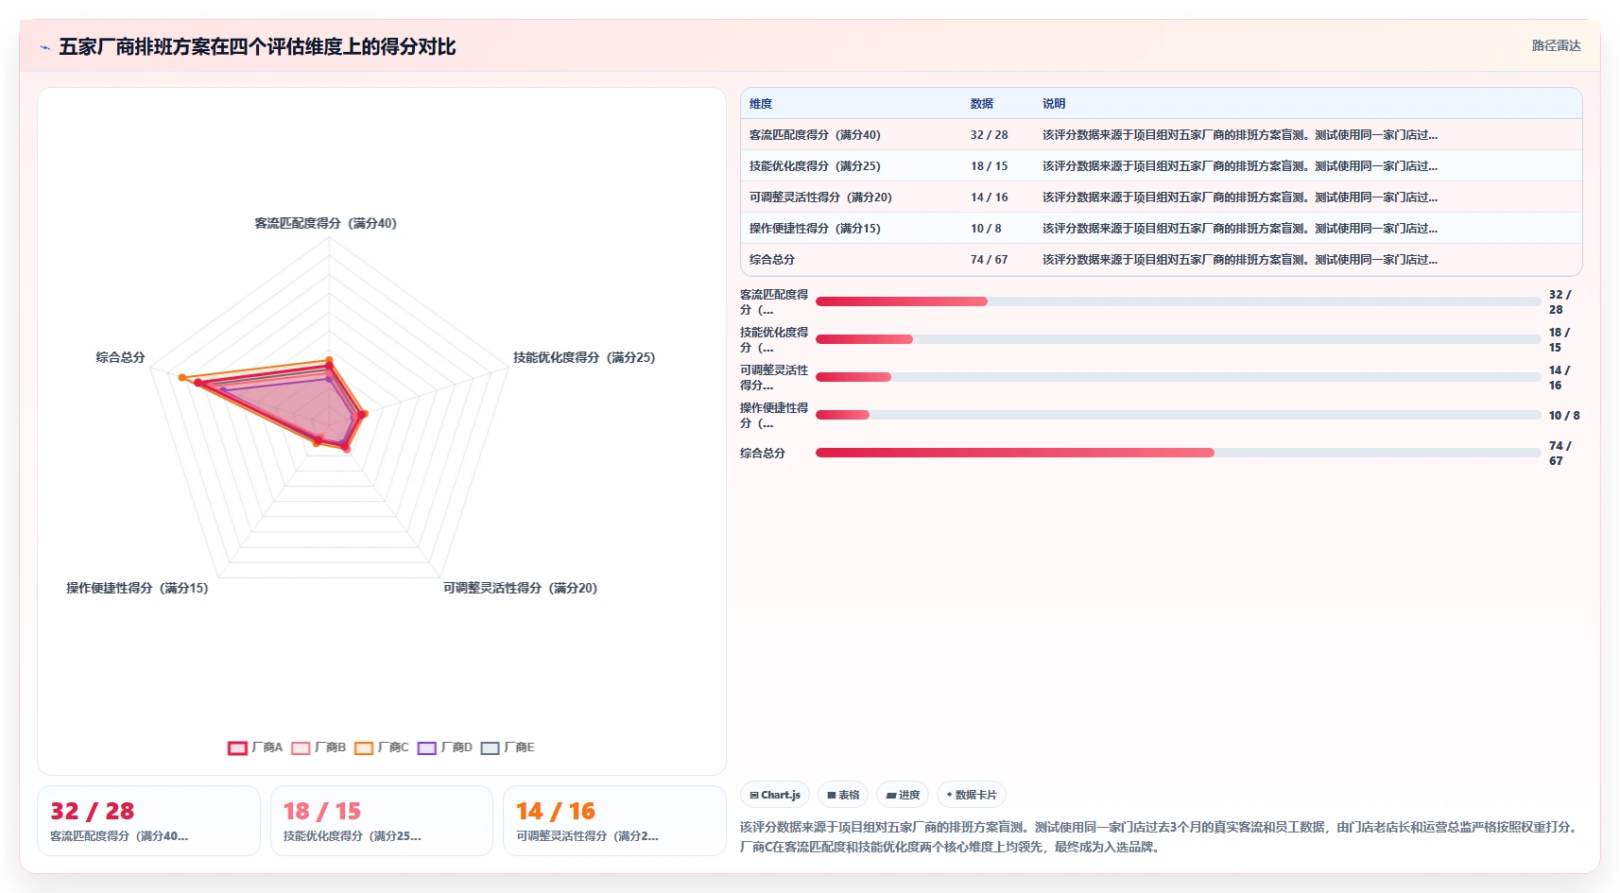Screen dimensions: 1620x893
Task: Select the 表格 tag pill
Action: pyautogui.click(x=843, y=795)
